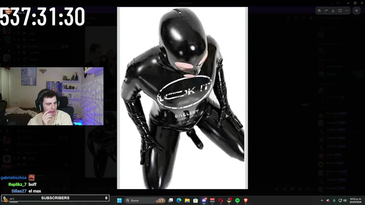The width and height of the screenshot is (365, 205).
Task: Open the clock showing 04:21 p. m.
Action: click(x=356, y=200)
